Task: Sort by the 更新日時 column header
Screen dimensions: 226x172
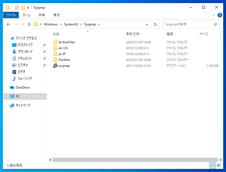Action: coord(132,34)
